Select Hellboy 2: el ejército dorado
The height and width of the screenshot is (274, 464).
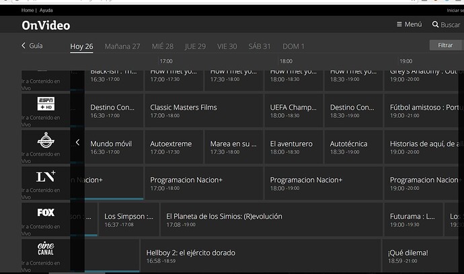261,256
